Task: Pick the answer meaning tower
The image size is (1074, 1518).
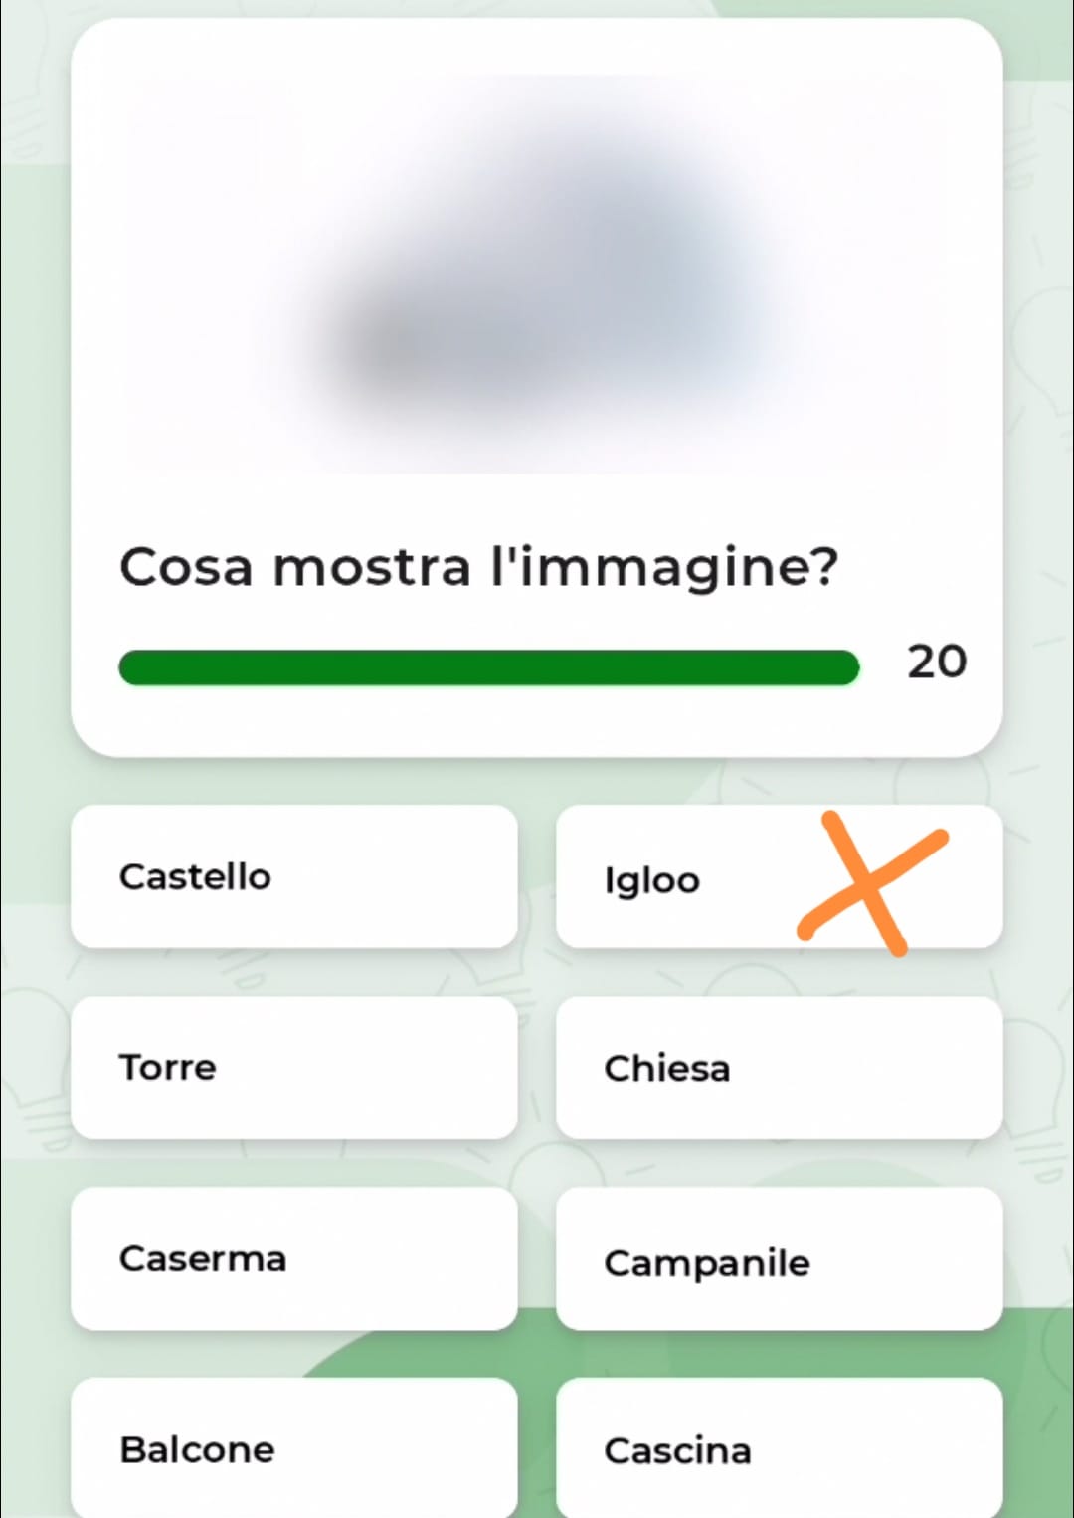Action: [x=293, y=1067]
